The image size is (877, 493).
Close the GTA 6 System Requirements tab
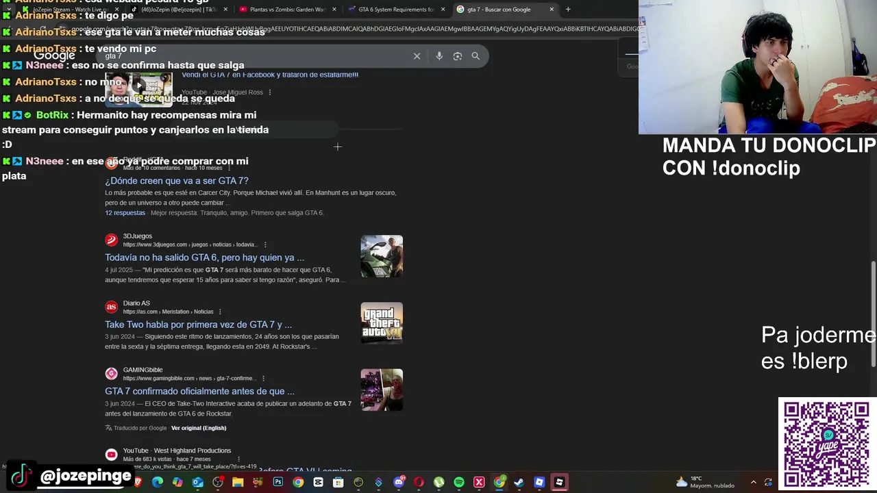(x=443, y=10)
